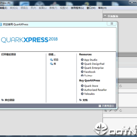137x137 pixels.
Task: Open the 文档 folder link
Action: click(83, 100)
